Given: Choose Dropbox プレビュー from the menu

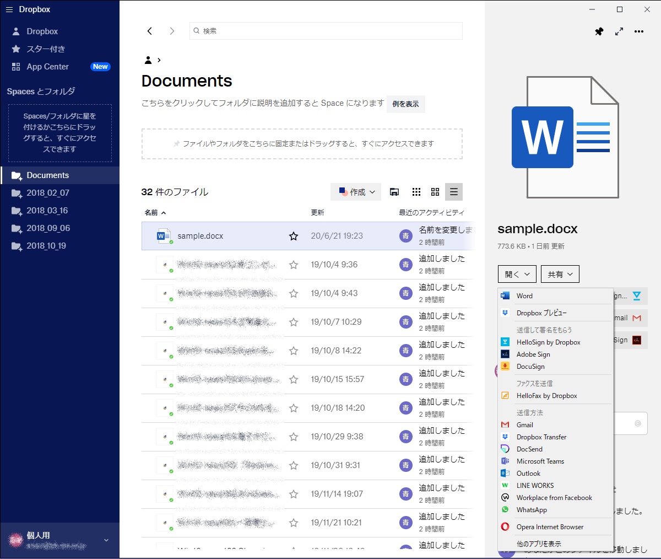Looking at the screenshot, I should [555, 313].
